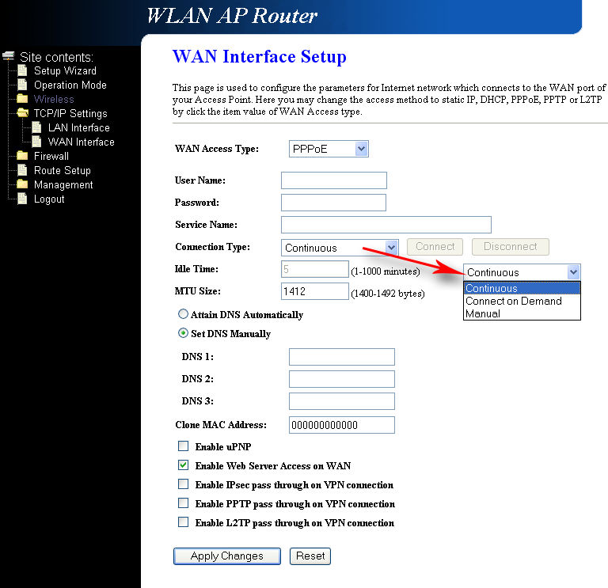Click the Clone MAC Address field

click(x=342, y=425)
